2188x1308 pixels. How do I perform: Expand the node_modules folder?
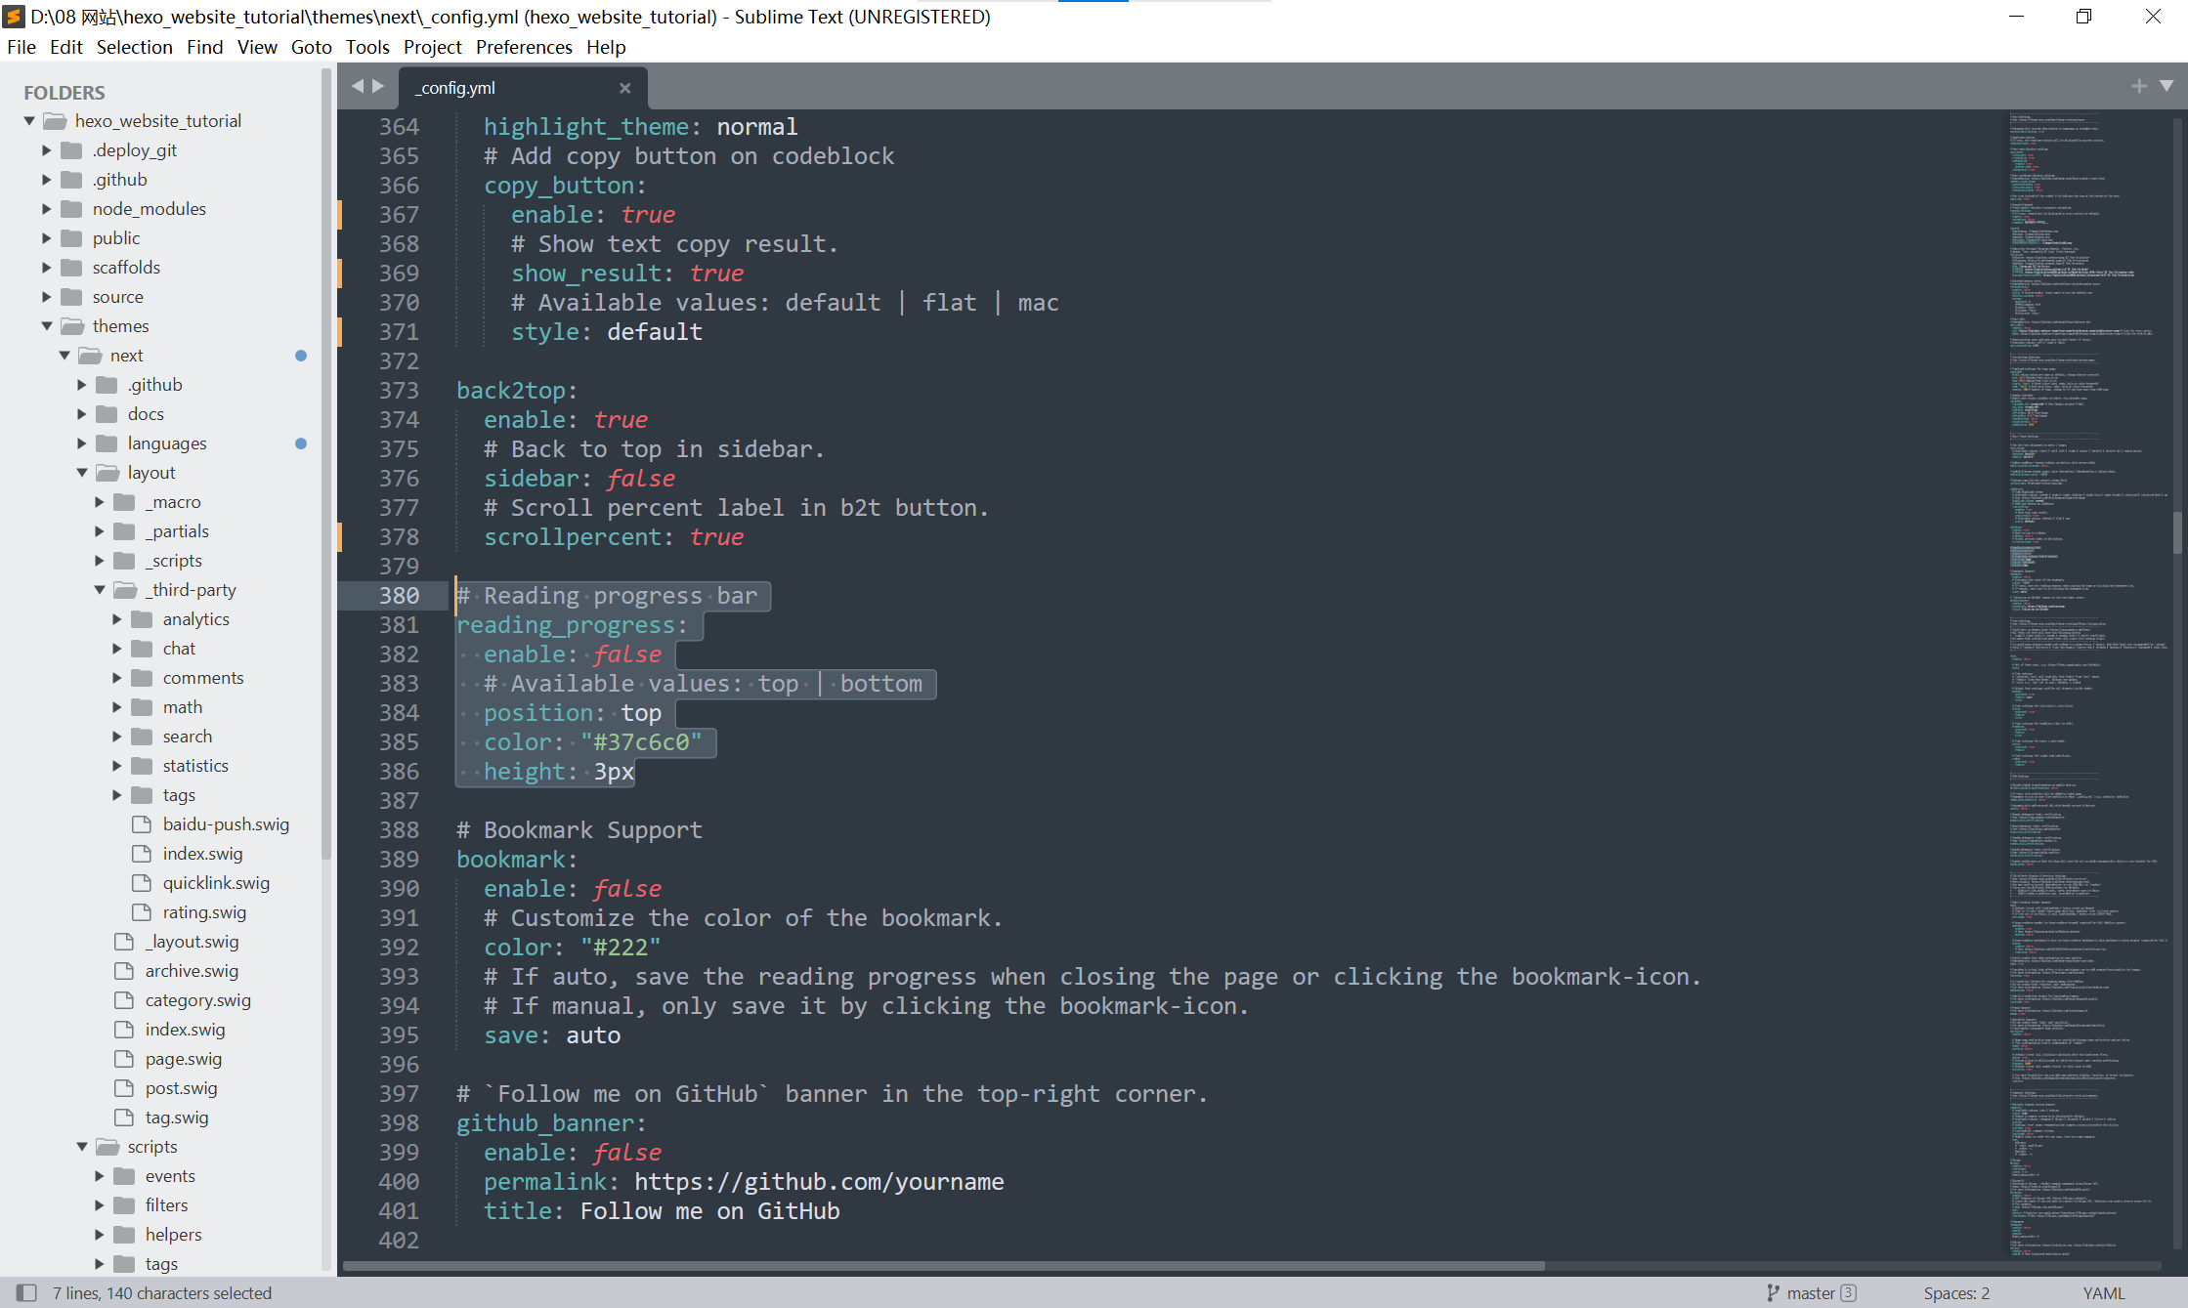[x=47, y=209]
